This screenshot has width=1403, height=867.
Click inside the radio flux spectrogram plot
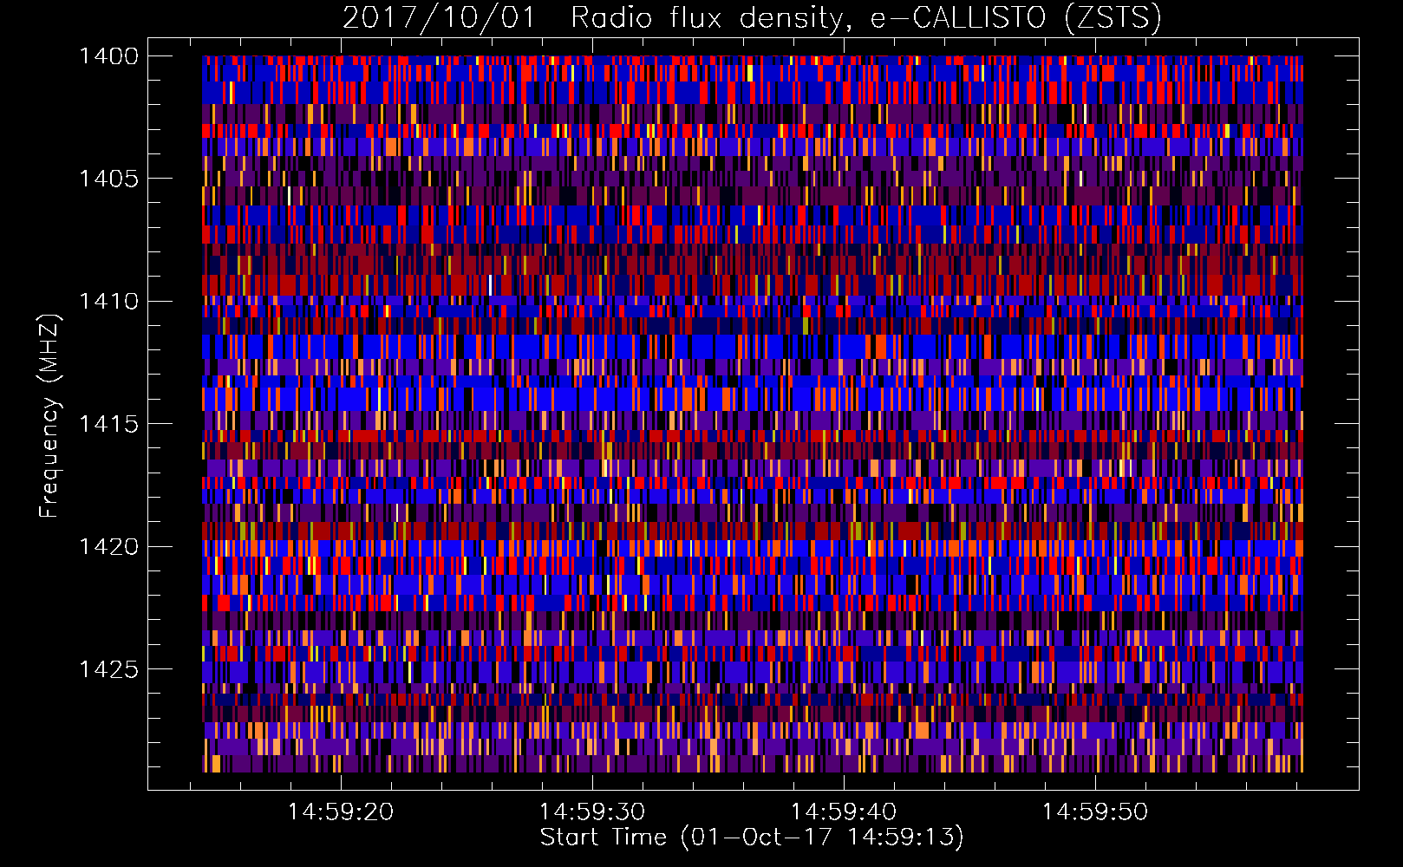[x=753, y=414]
